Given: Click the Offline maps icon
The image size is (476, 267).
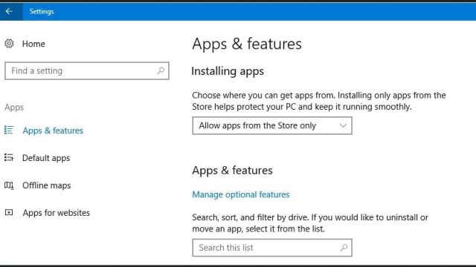Looking at the screenshot, I should tap(9, 185).
